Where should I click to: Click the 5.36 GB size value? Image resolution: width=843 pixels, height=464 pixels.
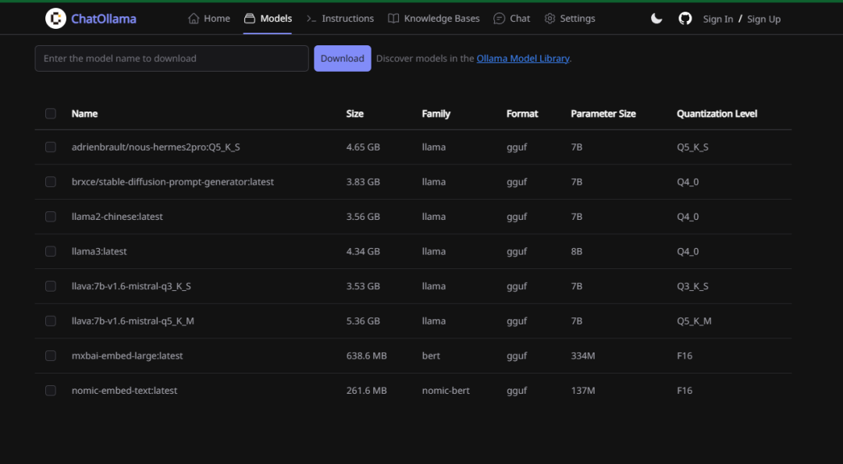(x=363, y=321)
